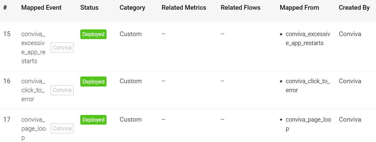The image size is (376, 142).
Task: Open conviva_click_to_error in the Mapped From column
Action: tap(308, 86)
